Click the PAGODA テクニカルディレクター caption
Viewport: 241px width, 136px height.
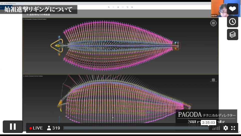207,115
